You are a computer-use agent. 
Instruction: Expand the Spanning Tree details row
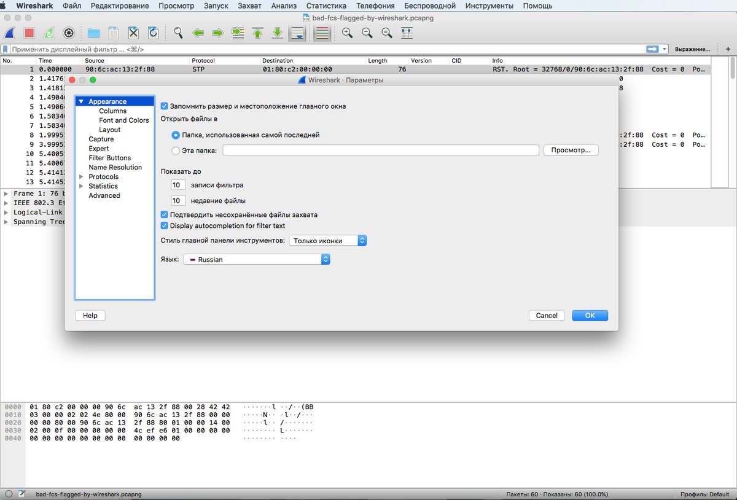[6, 222]
